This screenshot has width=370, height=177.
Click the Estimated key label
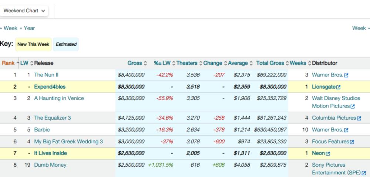coord(66,44)
